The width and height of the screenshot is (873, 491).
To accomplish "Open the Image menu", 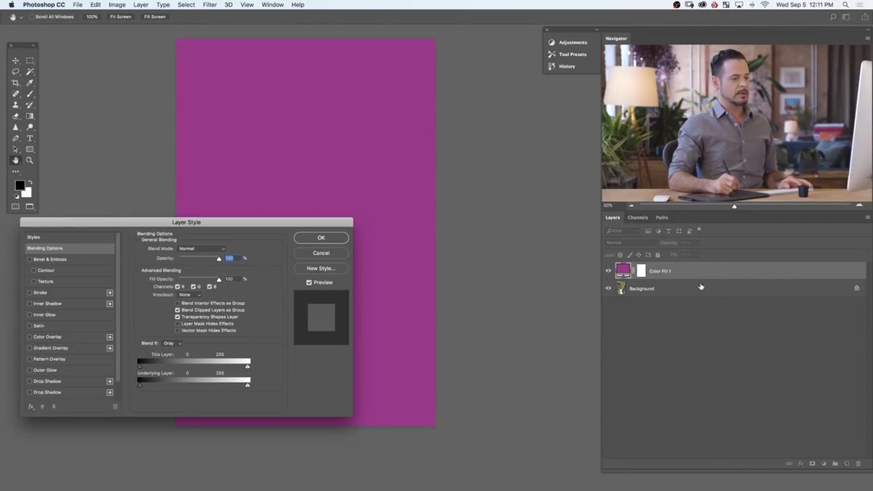I will tap(117, 4).
